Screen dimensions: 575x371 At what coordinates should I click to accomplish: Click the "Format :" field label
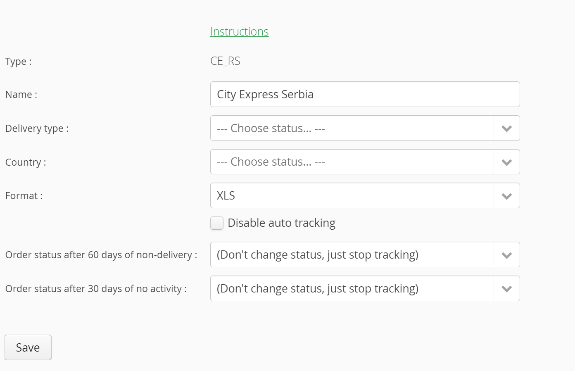pos(24,196)
